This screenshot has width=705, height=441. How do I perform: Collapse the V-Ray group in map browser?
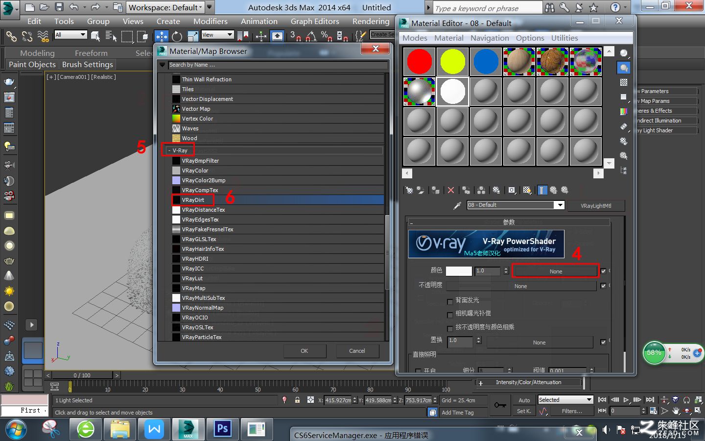(169, 150)
